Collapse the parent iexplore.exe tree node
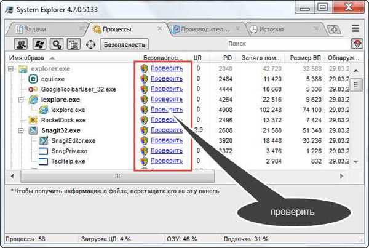 (21, 100)
